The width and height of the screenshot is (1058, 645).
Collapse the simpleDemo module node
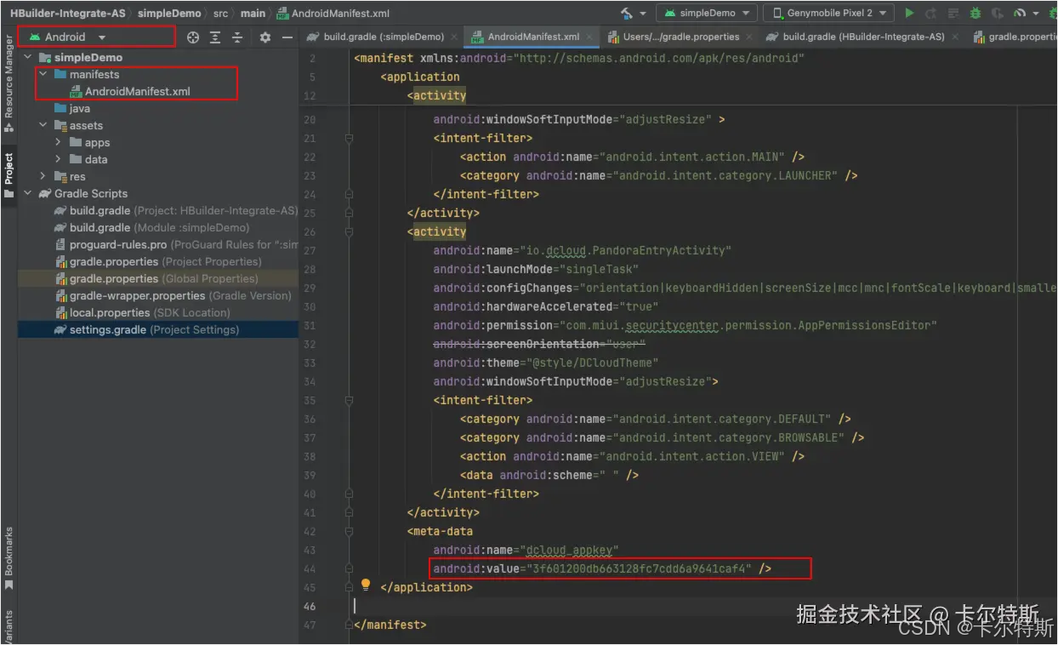28,57
